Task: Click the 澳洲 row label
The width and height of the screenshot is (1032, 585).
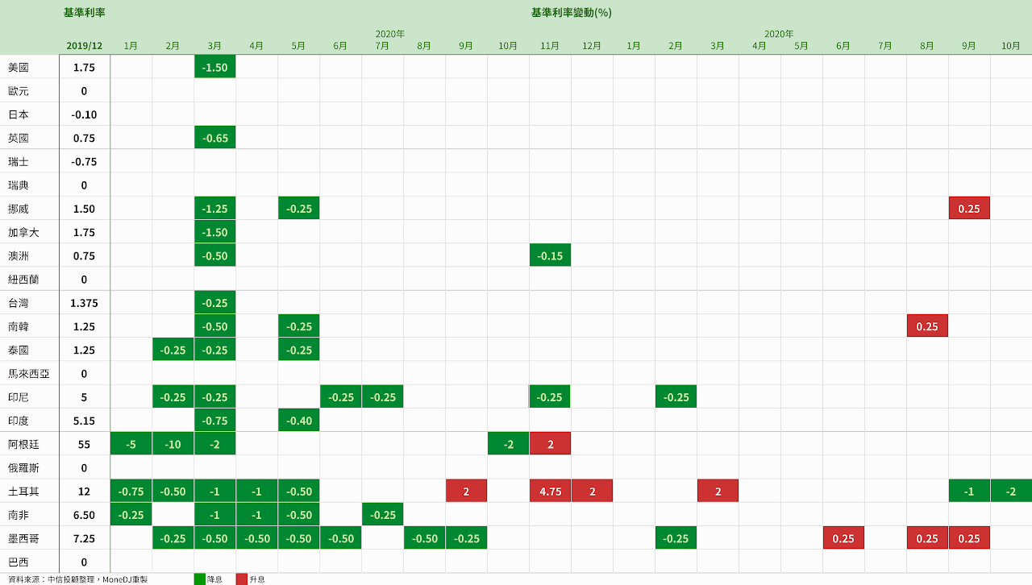Action: tap(19, 256)
